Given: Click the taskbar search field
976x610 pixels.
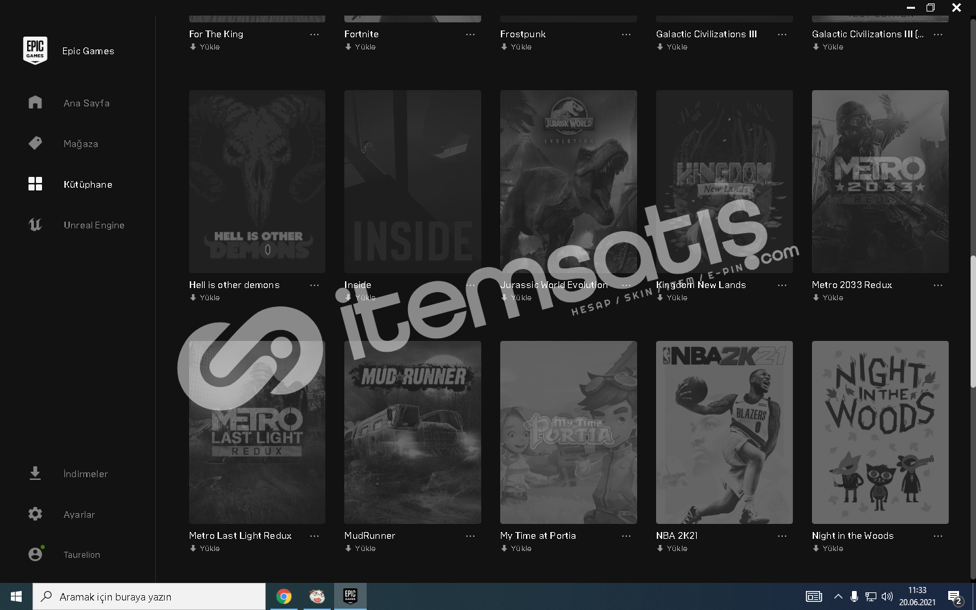Looking at the screenshot, I should [x=149, y=596].
